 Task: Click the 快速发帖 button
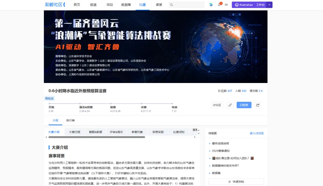(236, 182)
